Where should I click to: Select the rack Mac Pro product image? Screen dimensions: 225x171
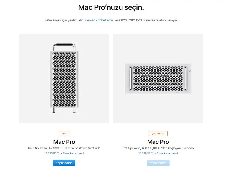[x=158, y=78]
